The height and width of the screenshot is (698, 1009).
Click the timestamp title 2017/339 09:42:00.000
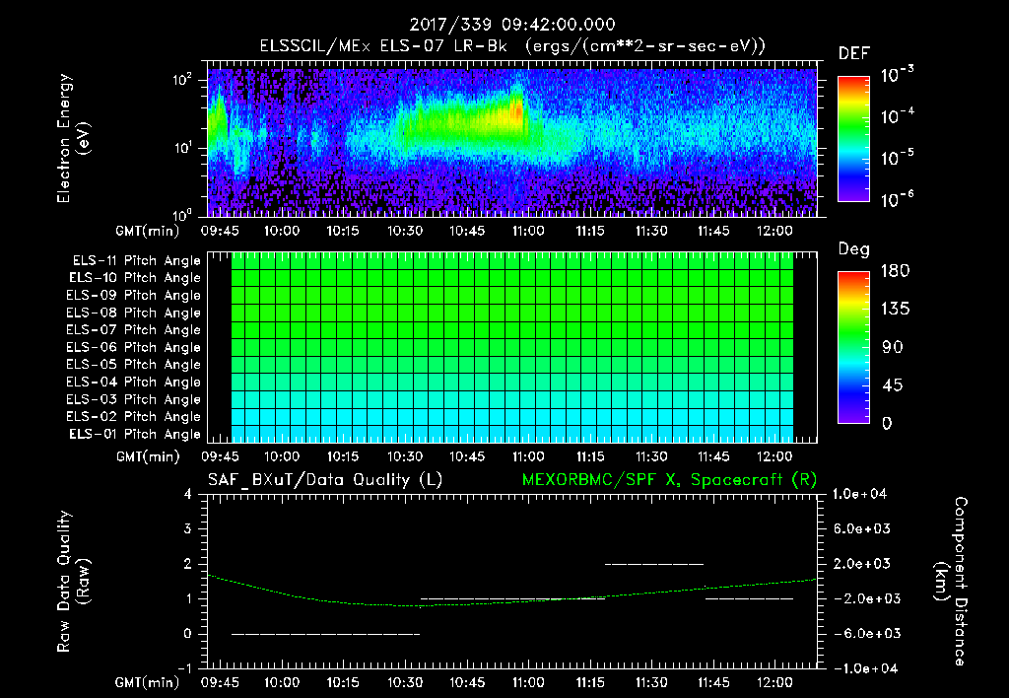point(512,25)
